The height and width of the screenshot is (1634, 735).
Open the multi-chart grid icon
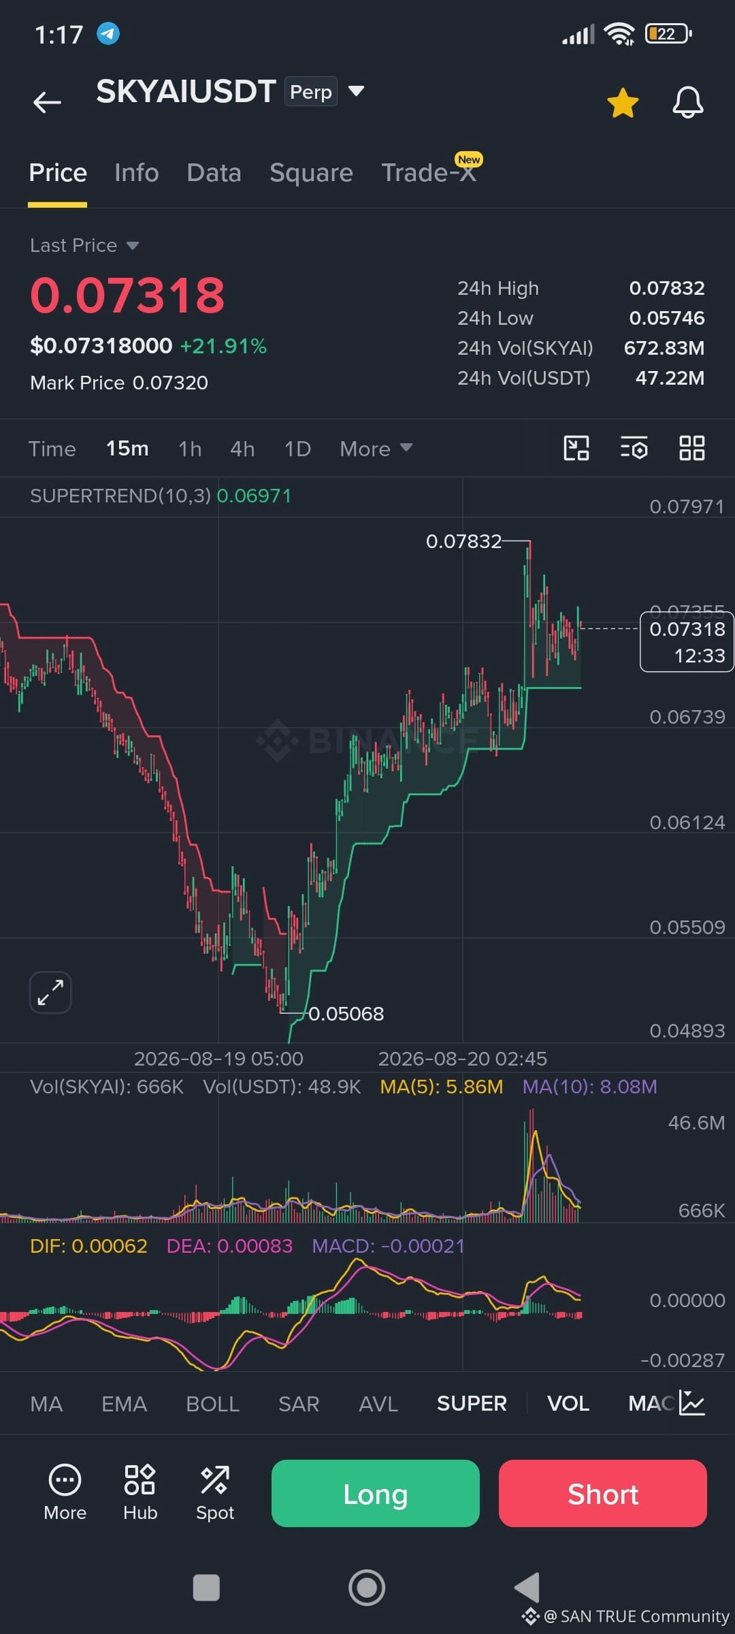tap(692, 448)
